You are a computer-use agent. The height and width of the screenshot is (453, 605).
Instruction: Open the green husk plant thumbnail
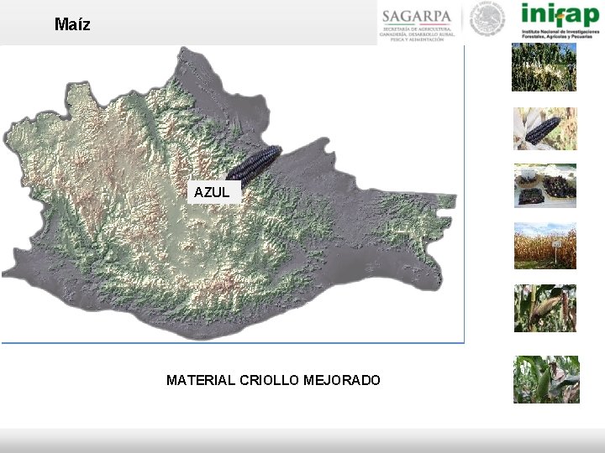(546, 379)
